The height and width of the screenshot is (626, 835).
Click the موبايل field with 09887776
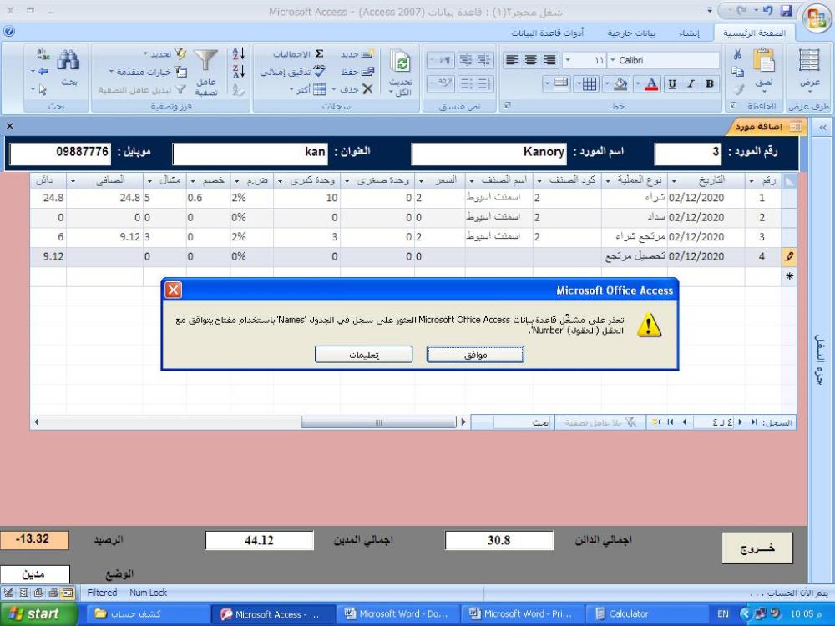59,153
